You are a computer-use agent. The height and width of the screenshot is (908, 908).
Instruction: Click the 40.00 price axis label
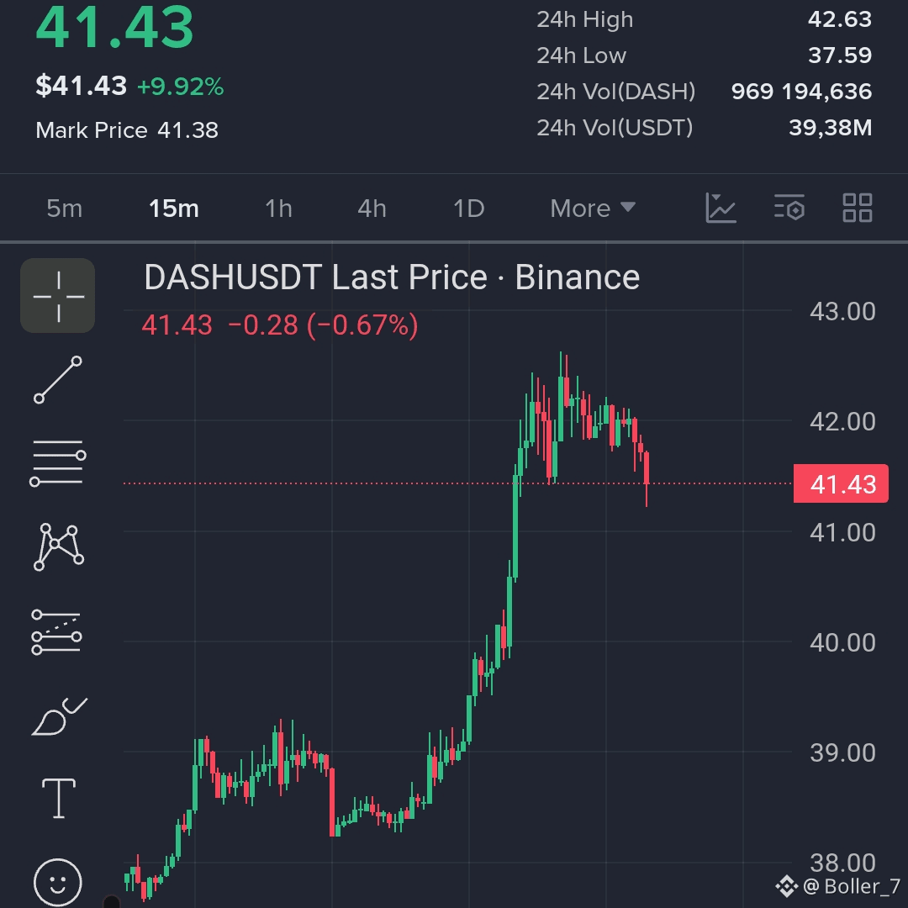(x=842, y=642)
